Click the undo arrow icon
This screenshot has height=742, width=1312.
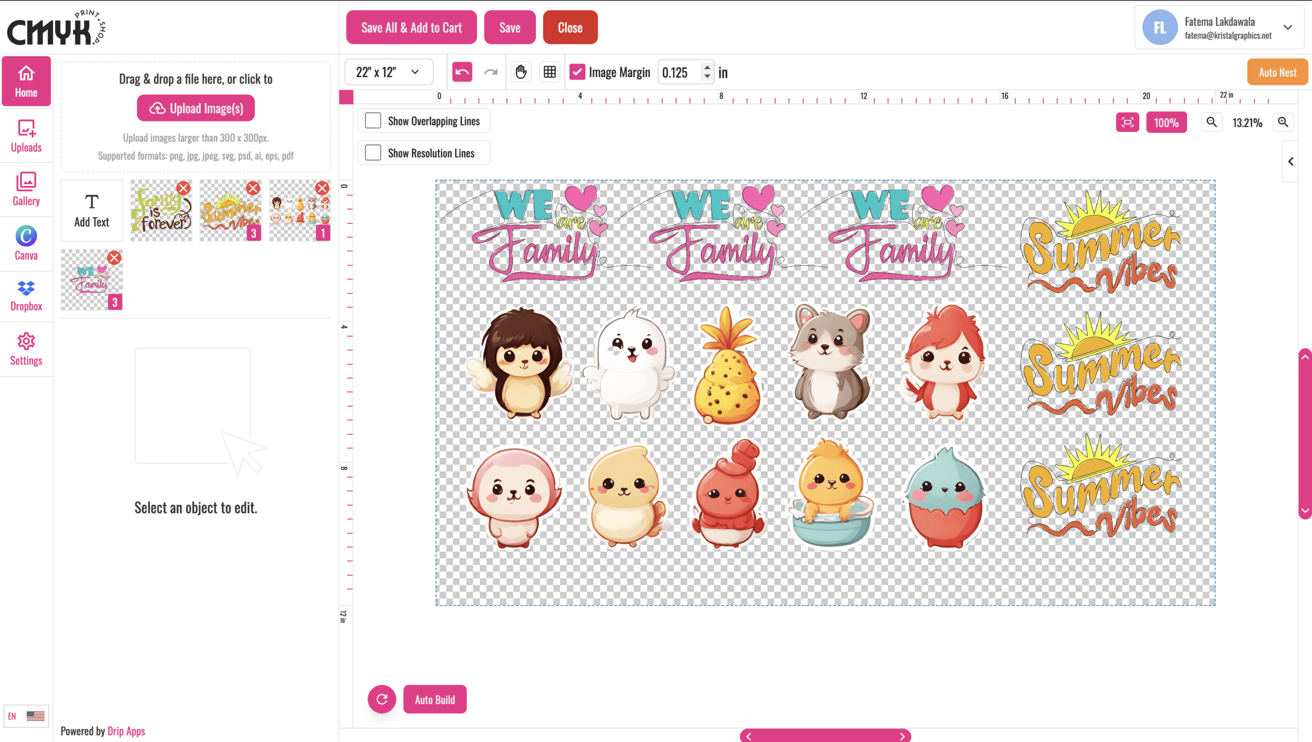pos(462,72)
